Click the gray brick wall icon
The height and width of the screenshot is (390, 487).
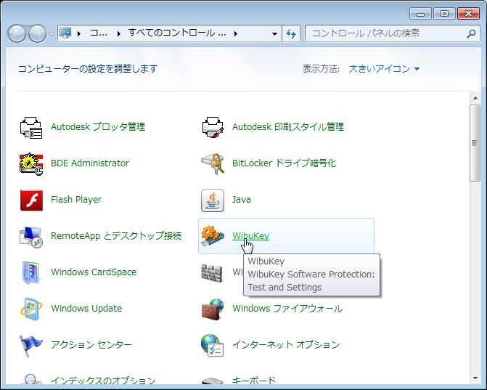click(212, 273)
